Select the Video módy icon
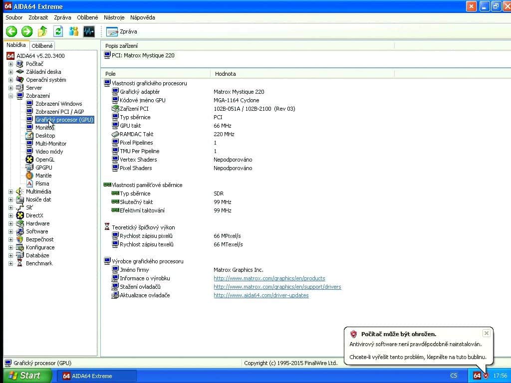Viewport: 511px width, 383px height. (29, 152)
